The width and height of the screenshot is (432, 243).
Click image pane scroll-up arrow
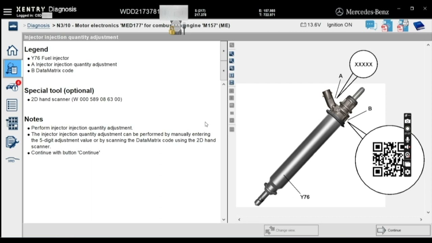tap(429, 45)
